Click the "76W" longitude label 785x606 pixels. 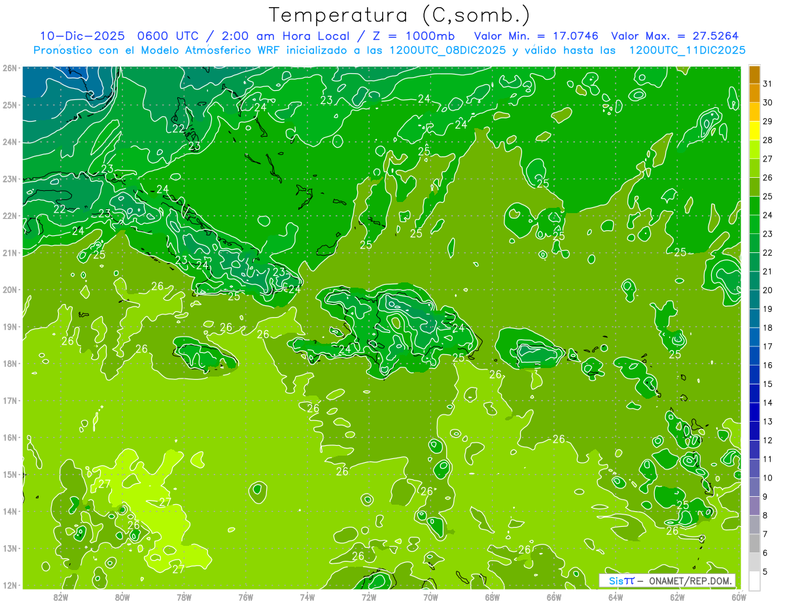pyautogui.click(x=245, y=597)
